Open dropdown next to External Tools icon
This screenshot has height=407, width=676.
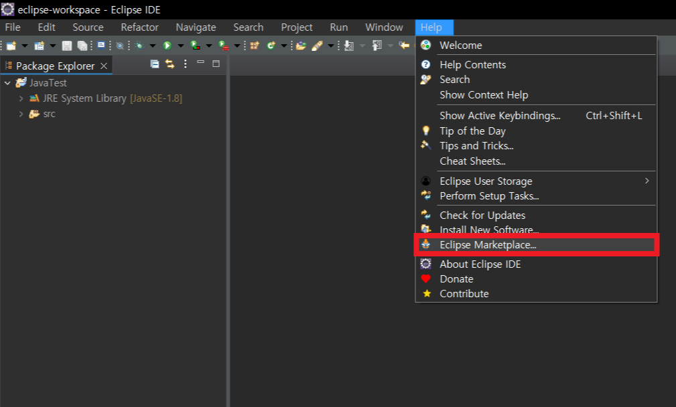(x=237, y=46)
